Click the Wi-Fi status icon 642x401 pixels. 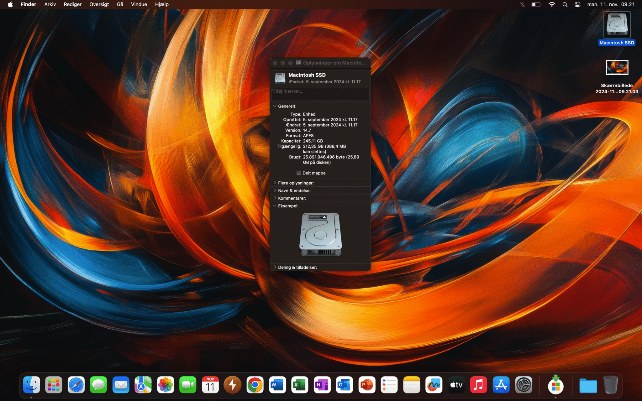point(552,4)
